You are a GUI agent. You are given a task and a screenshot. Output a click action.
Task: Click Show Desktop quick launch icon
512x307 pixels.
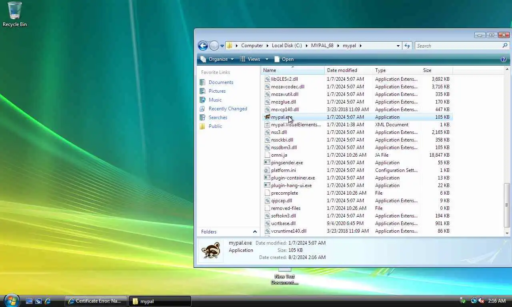[29, 301]
